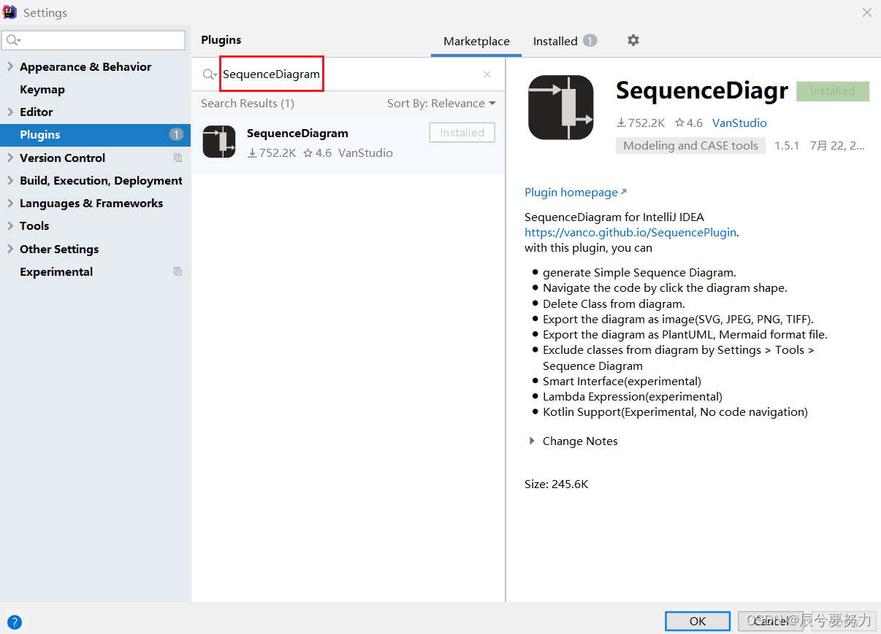Click the Modeling and CASE tools tag
This screenshot has height=634, width=881.
[x=690, y=146]
